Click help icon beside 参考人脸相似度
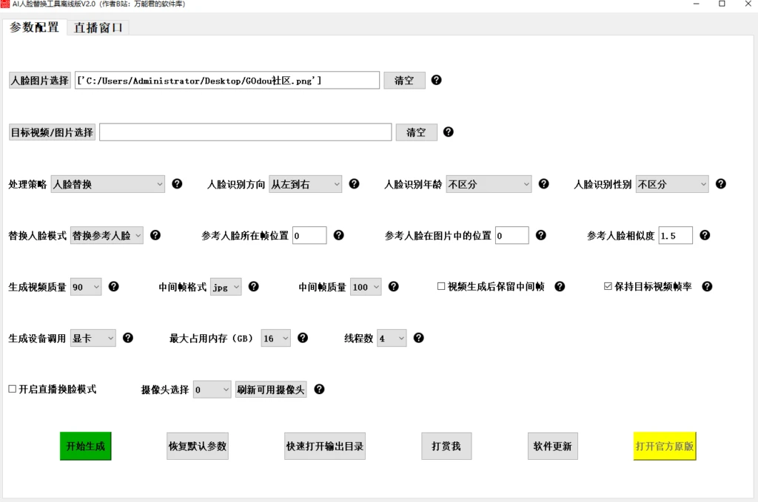758x502 pixels. click(705, 234)
